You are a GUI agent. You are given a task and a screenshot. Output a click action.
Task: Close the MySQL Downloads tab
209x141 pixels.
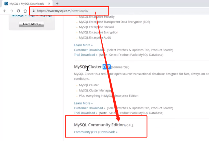coord(49,3)
